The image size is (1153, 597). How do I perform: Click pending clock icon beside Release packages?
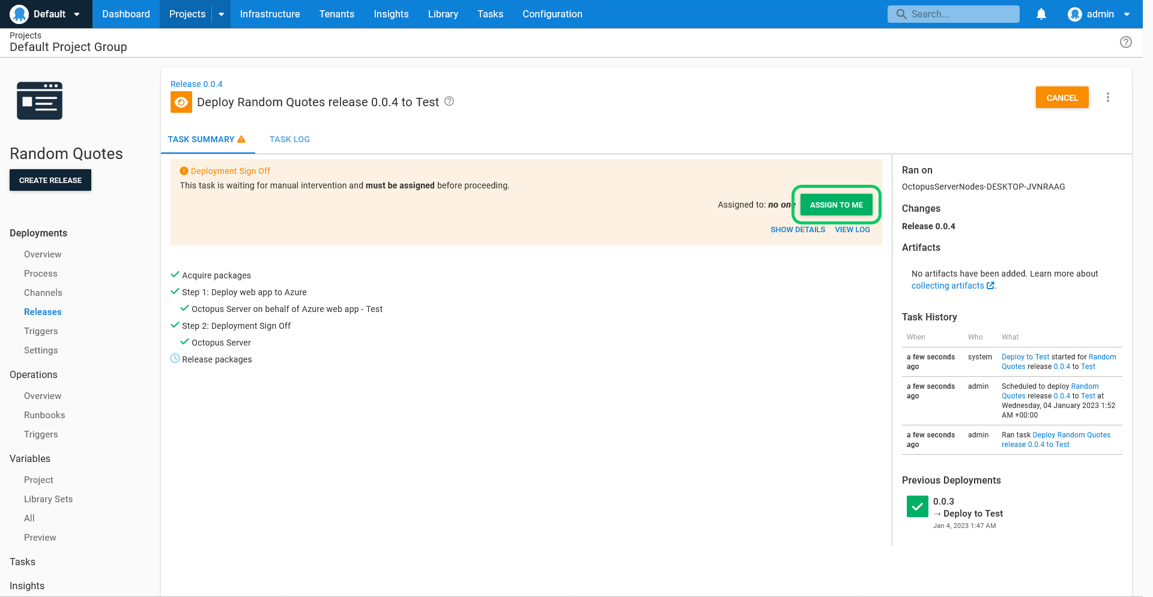click(x=175, y=358)
